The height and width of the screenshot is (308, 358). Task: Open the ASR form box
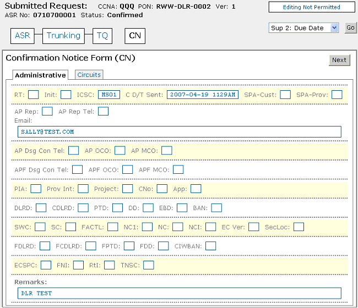[x=23, y=36]
